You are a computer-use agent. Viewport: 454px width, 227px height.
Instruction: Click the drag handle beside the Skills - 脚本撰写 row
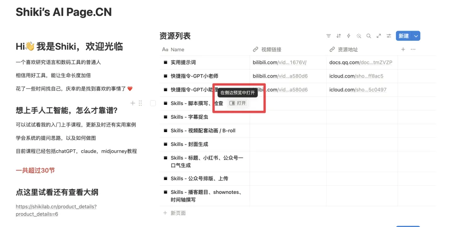140,103
